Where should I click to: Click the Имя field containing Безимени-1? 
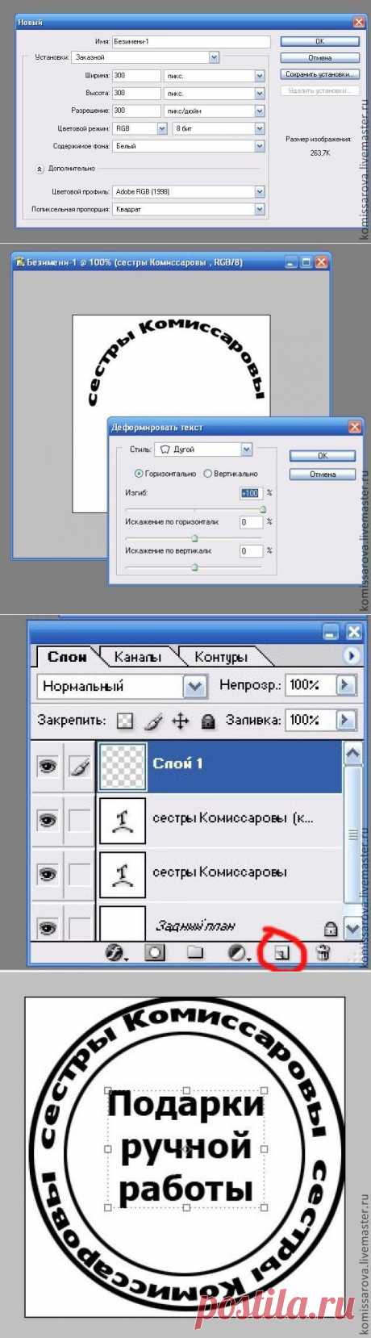tap(191, 41)
